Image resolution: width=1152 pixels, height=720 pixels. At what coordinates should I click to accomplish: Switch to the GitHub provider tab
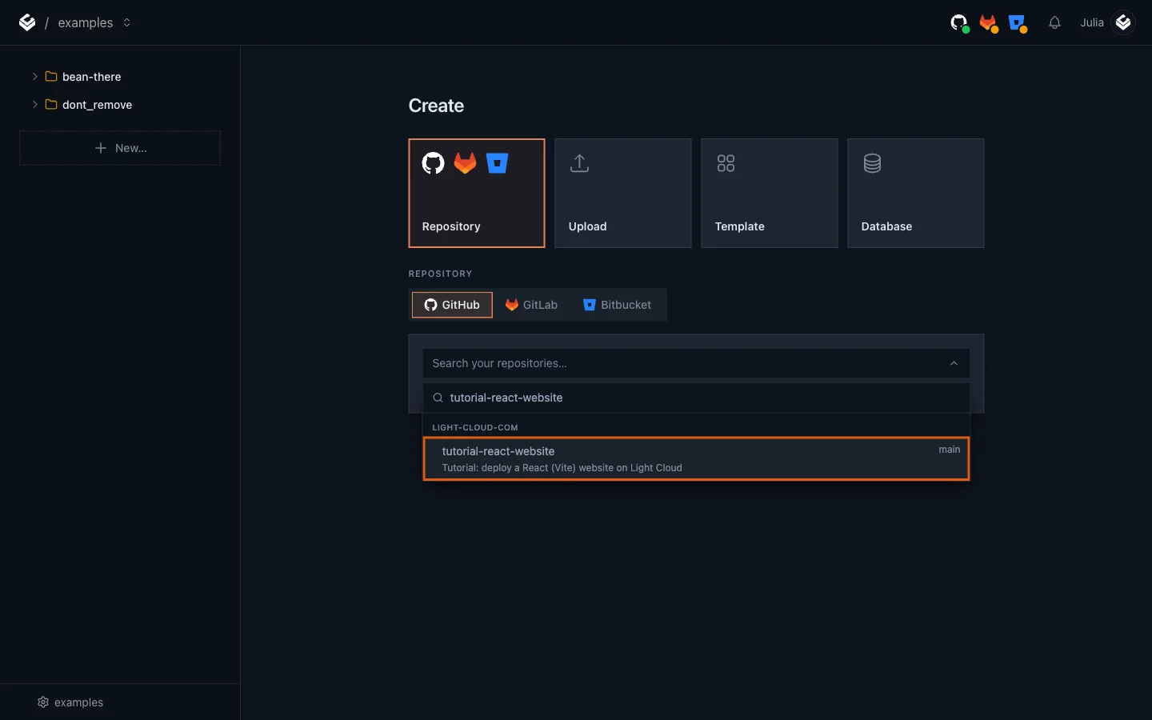(452, 305)
